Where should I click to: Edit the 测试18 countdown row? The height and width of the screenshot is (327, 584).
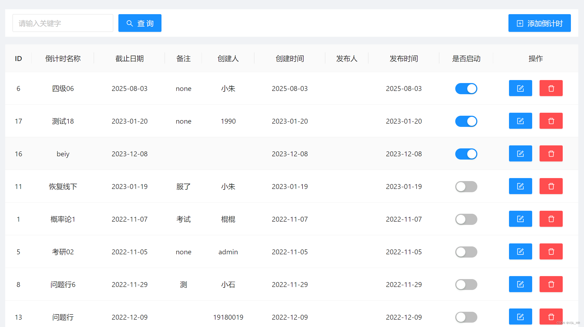tap(520, 121)
